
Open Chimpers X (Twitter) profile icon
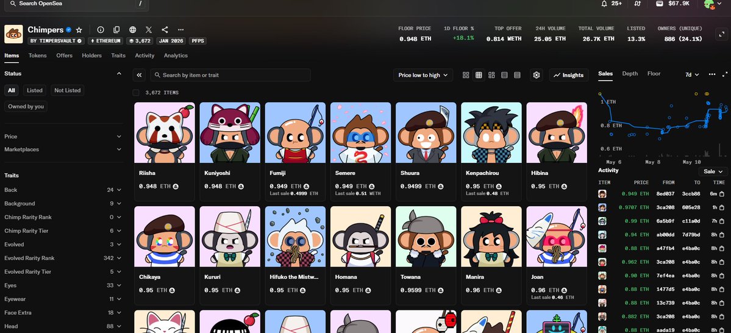pyautogui.click(x=149, y=30)
